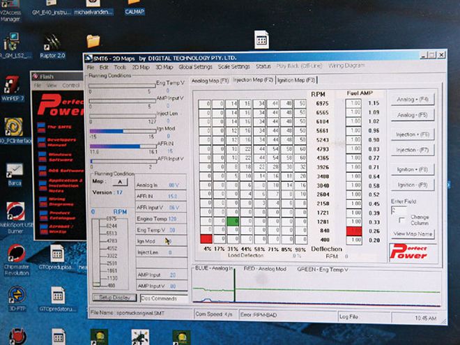Open the DOS Software link in the Flash window
The image size is (460, 345).
point(61,171)
